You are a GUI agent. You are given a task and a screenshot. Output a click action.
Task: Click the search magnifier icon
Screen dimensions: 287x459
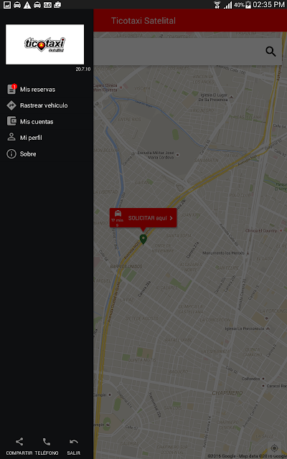pos(270,52)
